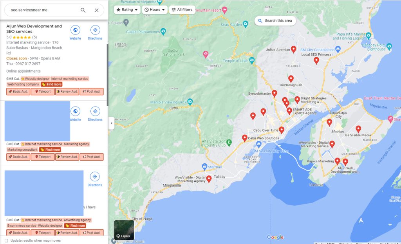Click the results panel vertical scrollbar
This screenshot has width=401, height=244.
click(x=107, y=75)
